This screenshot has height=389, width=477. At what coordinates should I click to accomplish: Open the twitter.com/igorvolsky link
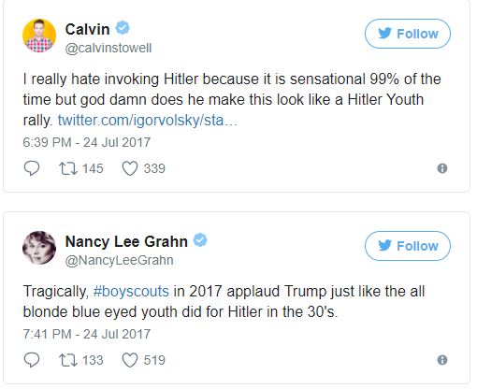coord(148,121)
